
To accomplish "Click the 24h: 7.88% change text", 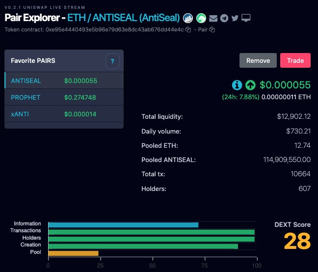I will [x=240, y=97].
